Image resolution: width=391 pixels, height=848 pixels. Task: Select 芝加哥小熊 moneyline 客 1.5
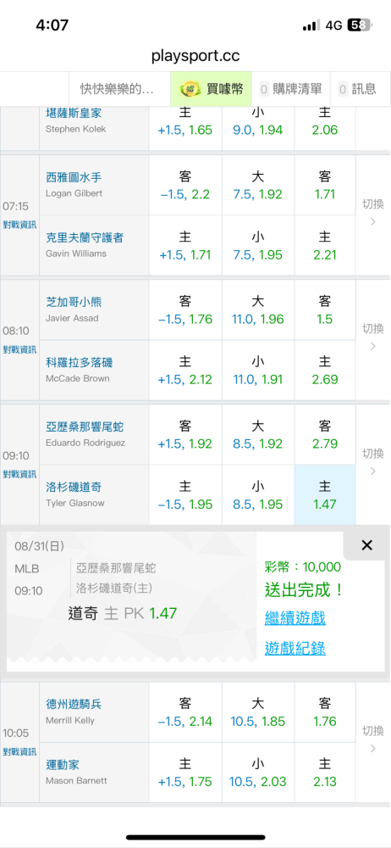click(x=325, y=310)
